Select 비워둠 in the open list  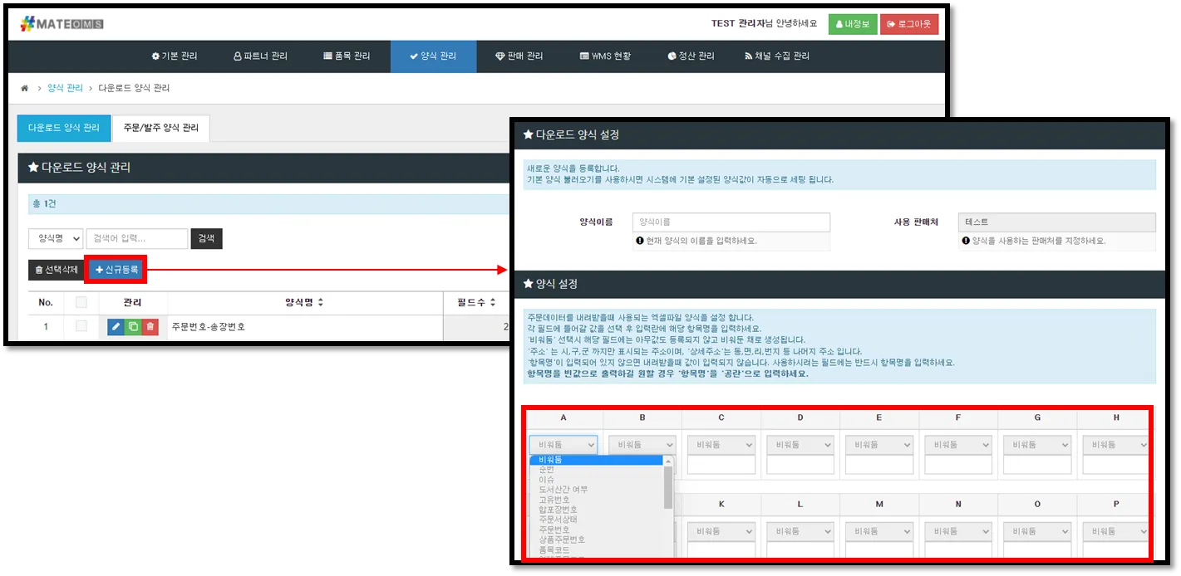click(597, 460)
